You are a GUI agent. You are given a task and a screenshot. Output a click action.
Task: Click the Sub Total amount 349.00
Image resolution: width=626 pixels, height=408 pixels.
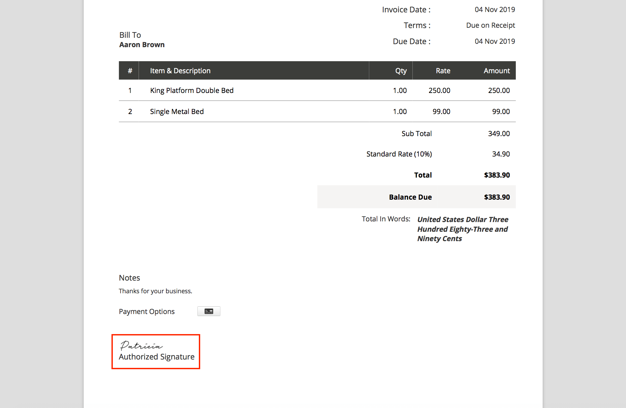click(x=499, y=133)
